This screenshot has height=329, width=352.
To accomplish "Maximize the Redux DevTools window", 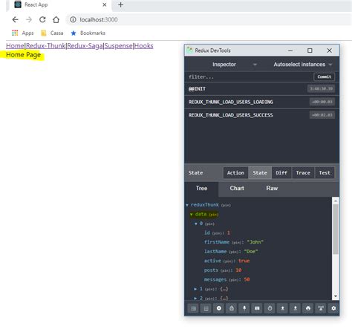I will click(310, 51).
